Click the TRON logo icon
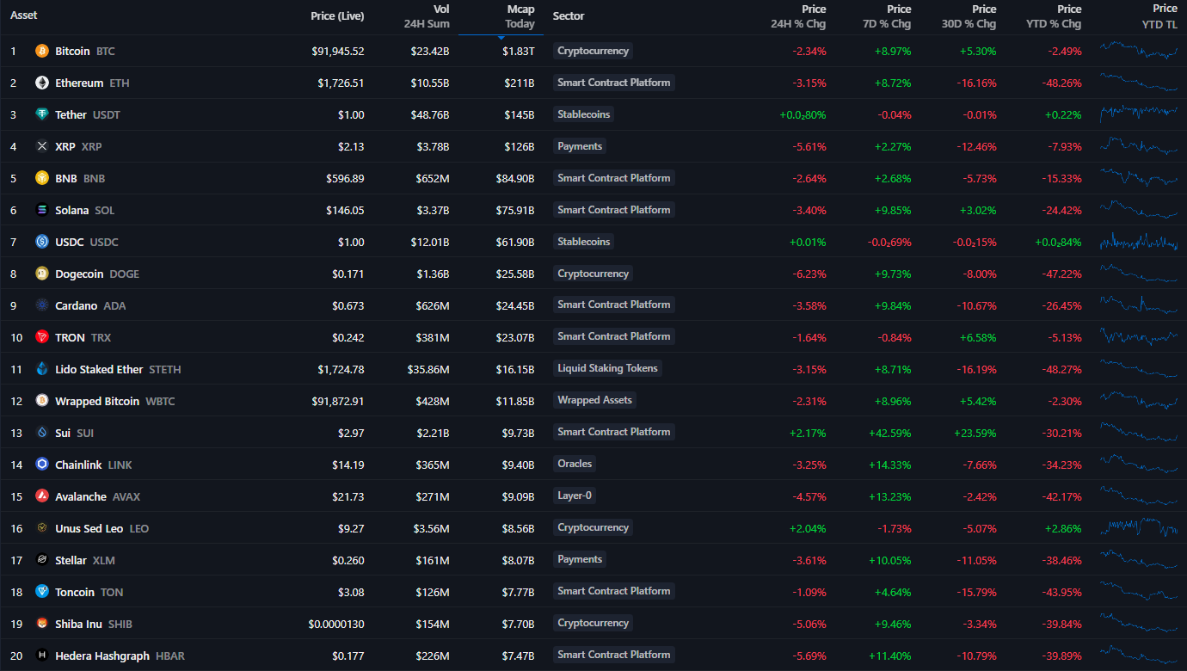The height and width of the screenshot is (671, 1187). tap(41, 338)
